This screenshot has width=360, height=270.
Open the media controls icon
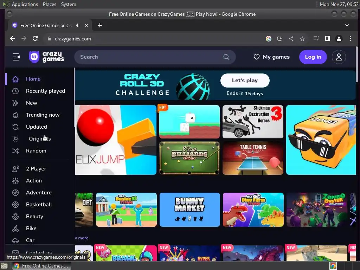point(316,39)
